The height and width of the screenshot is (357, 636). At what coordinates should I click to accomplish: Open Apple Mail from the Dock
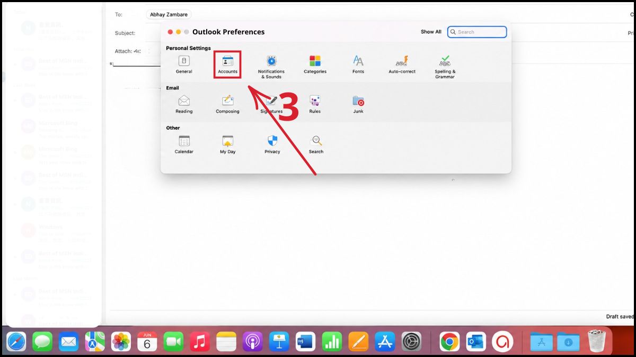(x=69, y=342)
